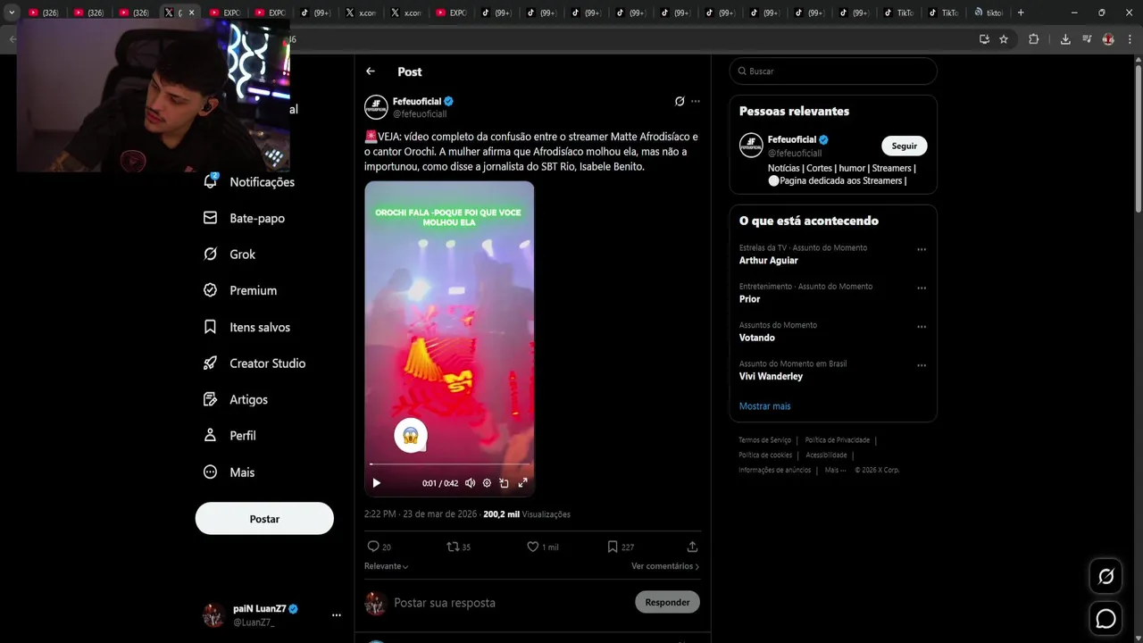The width and height of the screenshot is (1143, 643).
Task: Open the 200,2 mil Visualizações count
Action: coord(527,514)
